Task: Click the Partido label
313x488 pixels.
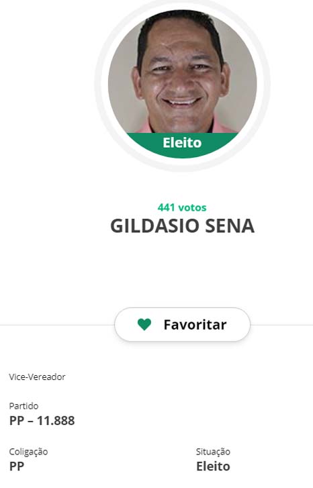Action: tap(24, 406)
